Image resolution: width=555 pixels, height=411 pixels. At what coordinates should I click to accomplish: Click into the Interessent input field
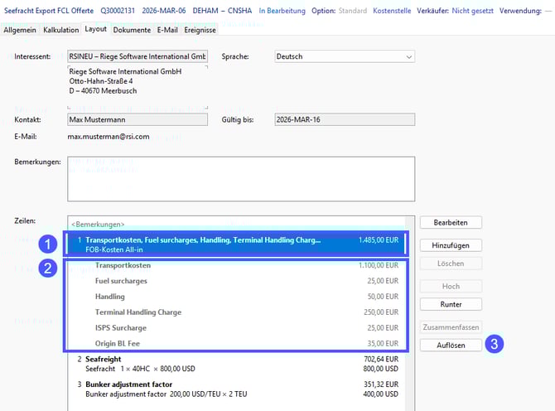pos(138,57)
